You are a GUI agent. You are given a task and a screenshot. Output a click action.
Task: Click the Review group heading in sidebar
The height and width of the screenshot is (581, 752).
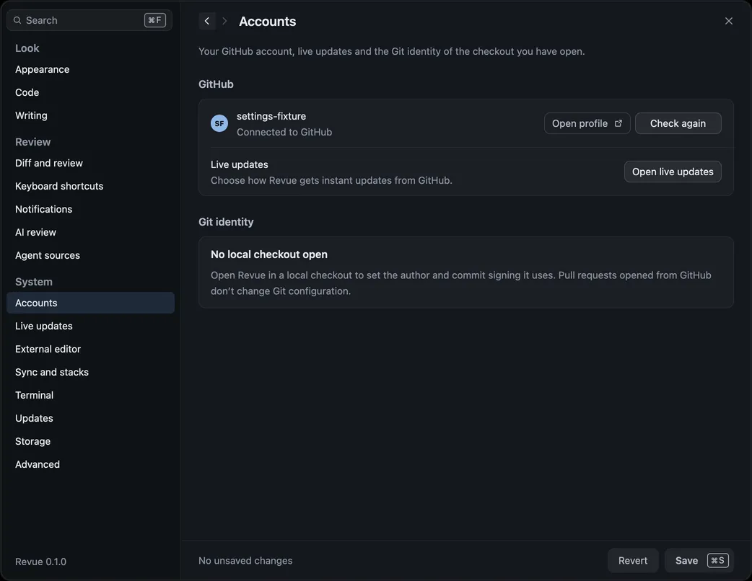[x=32, y=142]
